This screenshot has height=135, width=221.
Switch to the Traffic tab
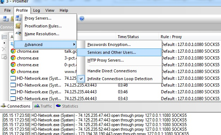[43, 106]
